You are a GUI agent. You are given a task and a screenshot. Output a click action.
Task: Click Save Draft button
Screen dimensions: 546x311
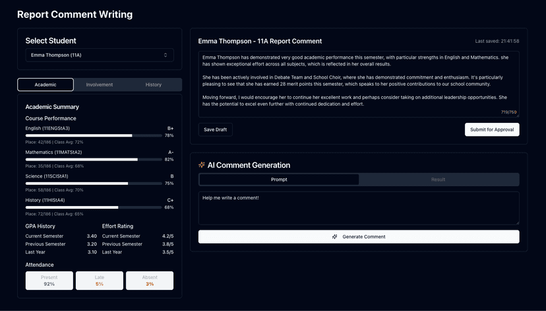[215, 129]
